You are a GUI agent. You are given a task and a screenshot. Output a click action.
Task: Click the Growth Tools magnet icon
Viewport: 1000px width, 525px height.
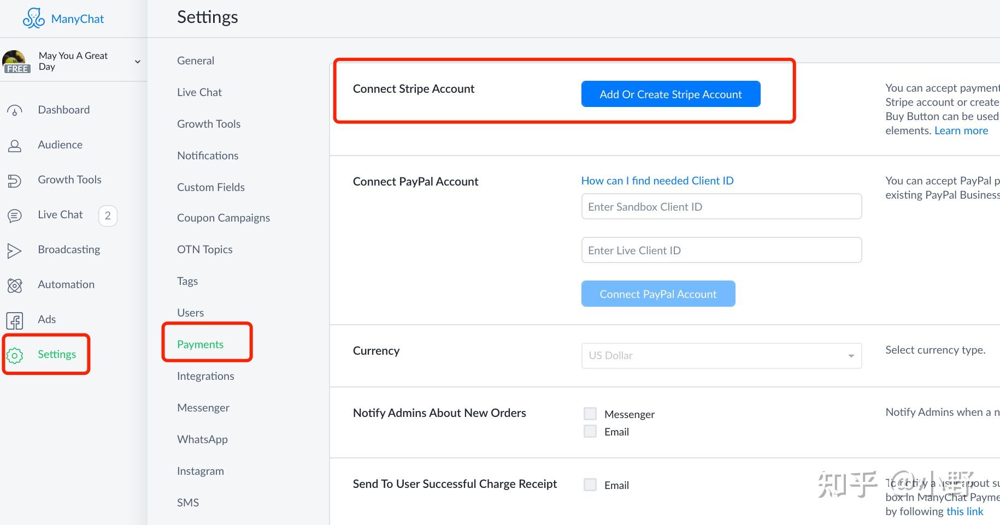15,181
